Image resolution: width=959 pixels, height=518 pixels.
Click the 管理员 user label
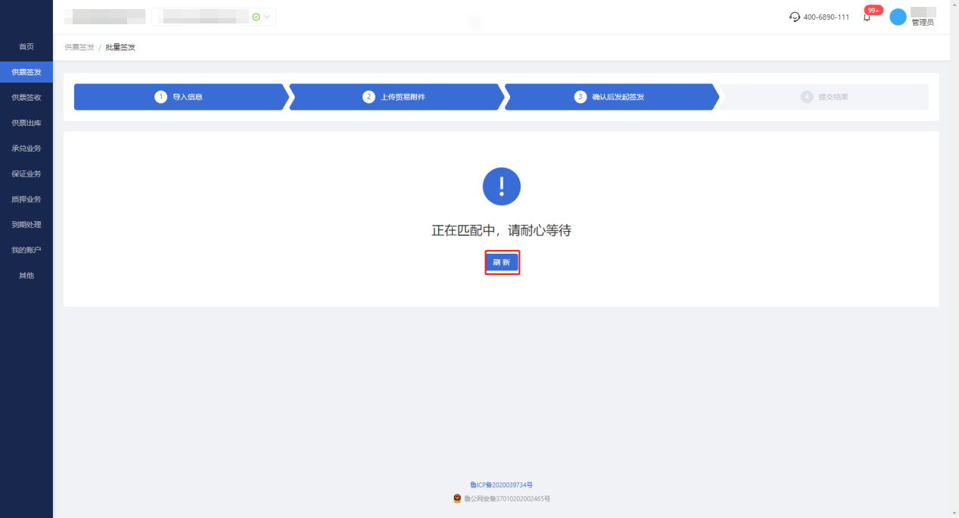click(x=923, y=23)
